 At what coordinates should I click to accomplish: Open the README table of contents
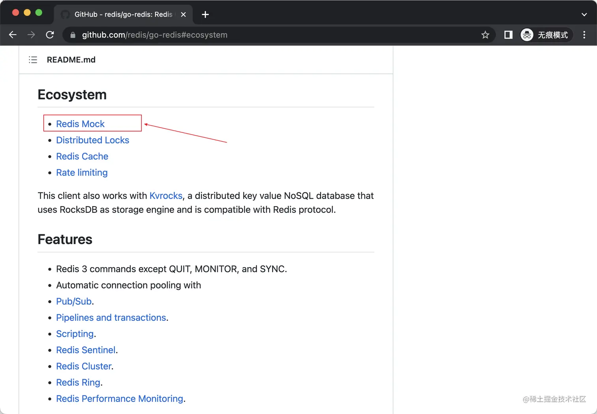coord(33,60)
